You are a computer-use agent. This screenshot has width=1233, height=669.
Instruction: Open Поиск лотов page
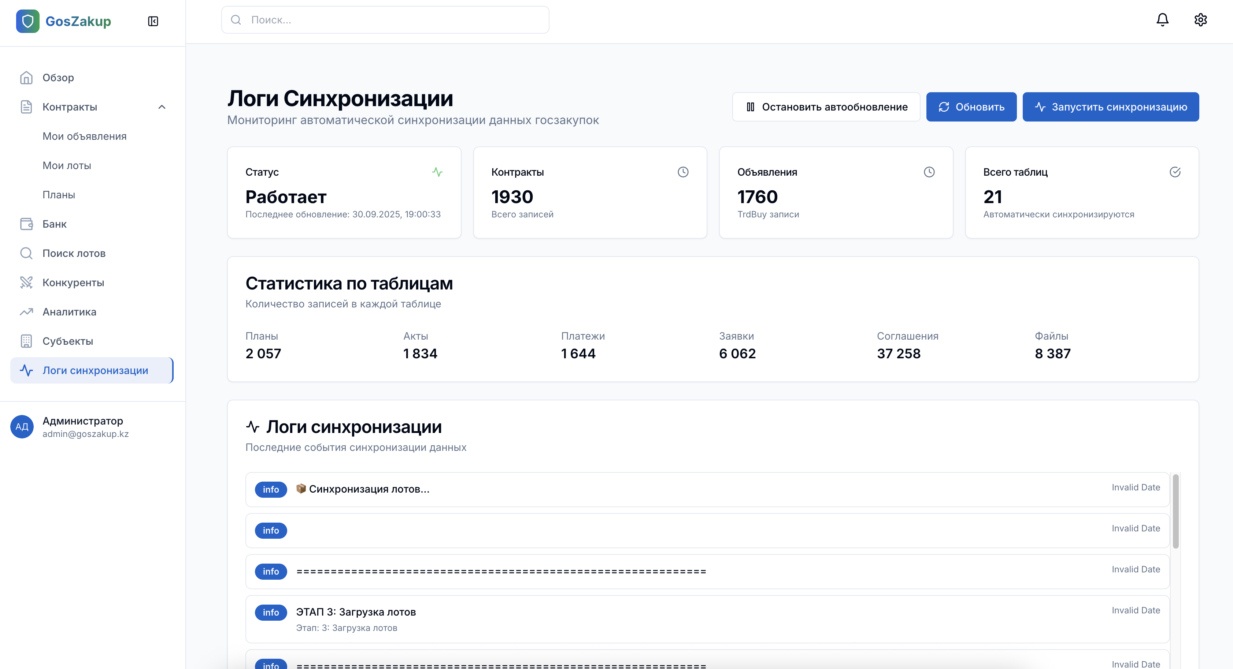pos(74,254)
